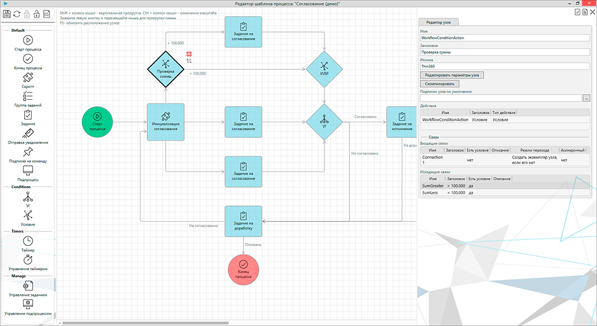
Task: Click the refresh arrows icon in toolbar
Action: click(18, 14)
